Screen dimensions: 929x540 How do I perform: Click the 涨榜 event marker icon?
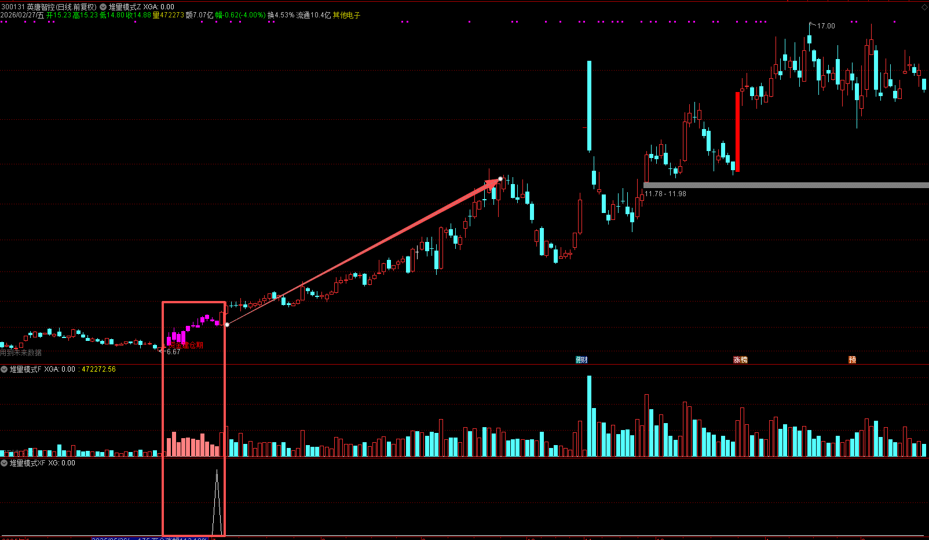740,360
